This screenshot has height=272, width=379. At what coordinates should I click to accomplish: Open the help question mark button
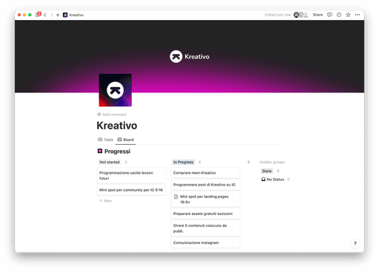point(355,243)
